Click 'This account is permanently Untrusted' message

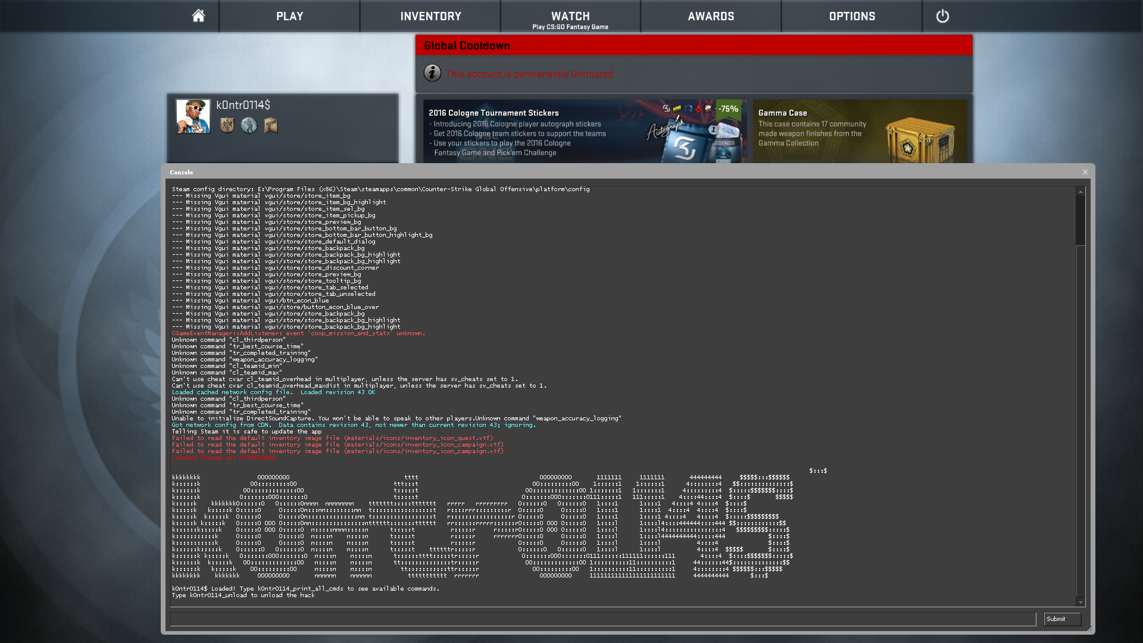pyautogui.click(x=529, y=74)
